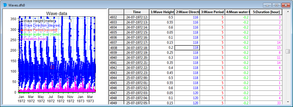This screenshot has height=107, width=293.
Task: Click wave direction 116 in row 4932
Action: coord(187,17)
